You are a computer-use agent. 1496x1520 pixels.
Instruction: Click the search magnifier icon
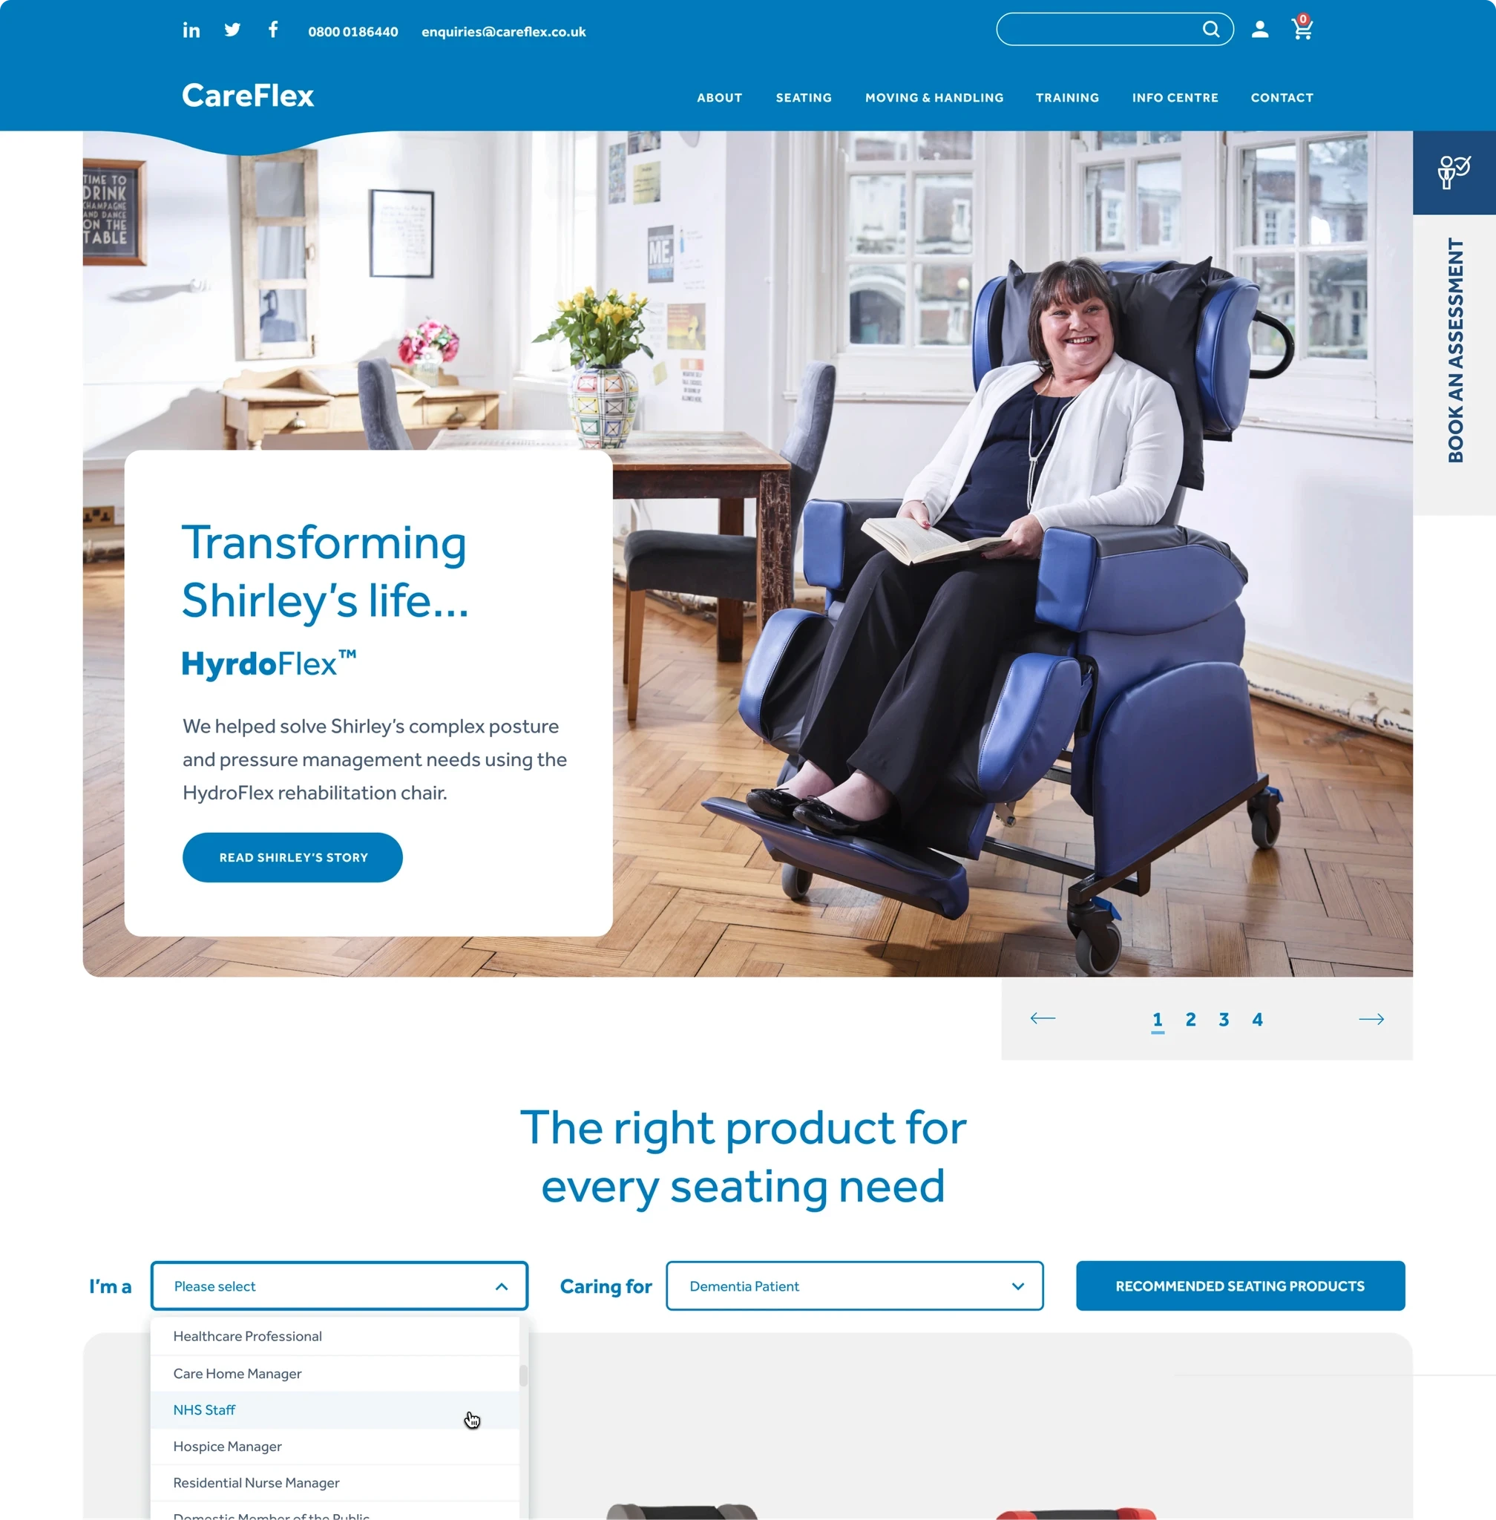(x=1210, y=30)
